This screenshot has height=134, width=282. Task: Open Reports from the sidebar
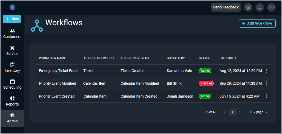coord(12,101)
